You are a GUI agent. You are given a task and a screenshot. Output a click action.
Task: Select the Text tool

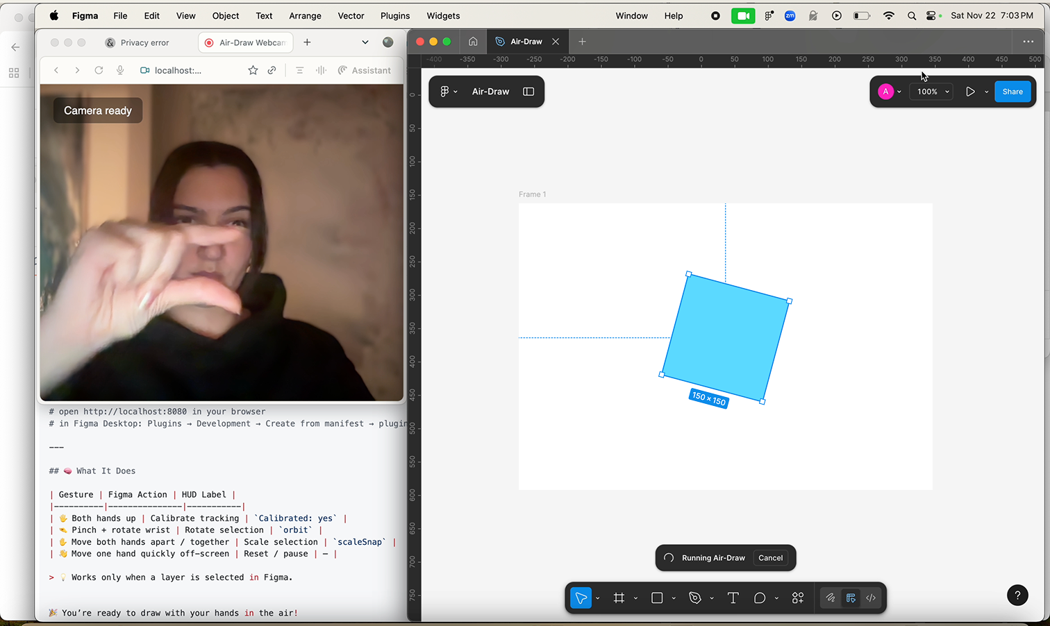pyautogui.click(x=733, y=598)
